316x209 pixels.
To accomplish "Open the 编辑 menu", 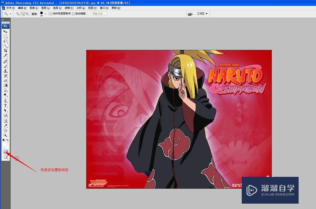I will [22, 8].
